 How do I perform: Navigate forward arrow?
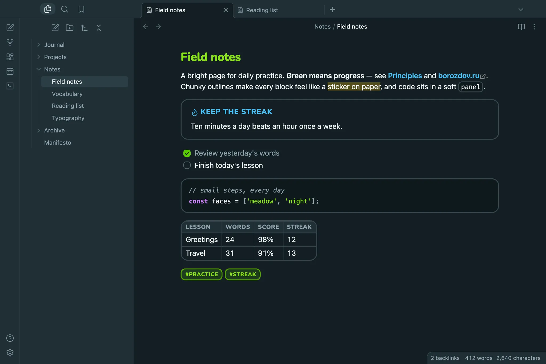click(158, 27)
